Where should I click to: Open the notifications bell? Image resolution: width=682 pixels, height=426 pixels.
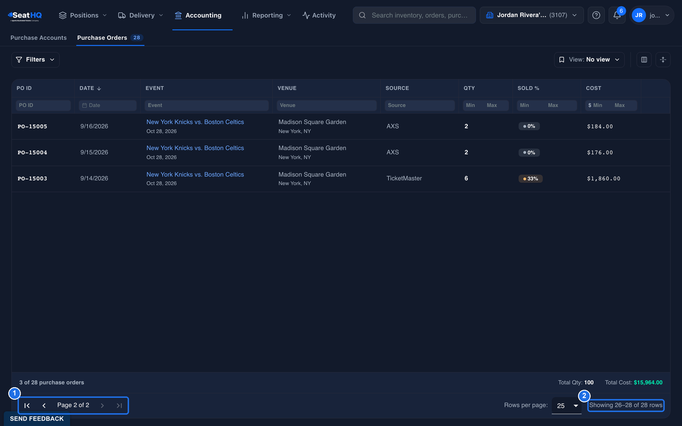click(617, 15)
